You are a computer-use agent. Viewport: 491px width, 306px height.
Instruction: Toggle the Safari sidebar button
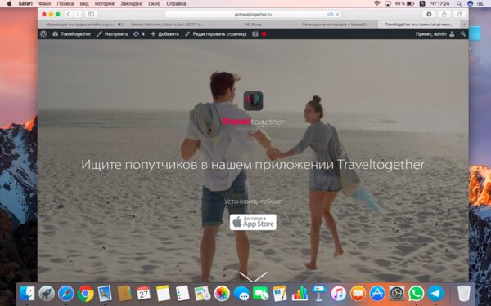91,14
